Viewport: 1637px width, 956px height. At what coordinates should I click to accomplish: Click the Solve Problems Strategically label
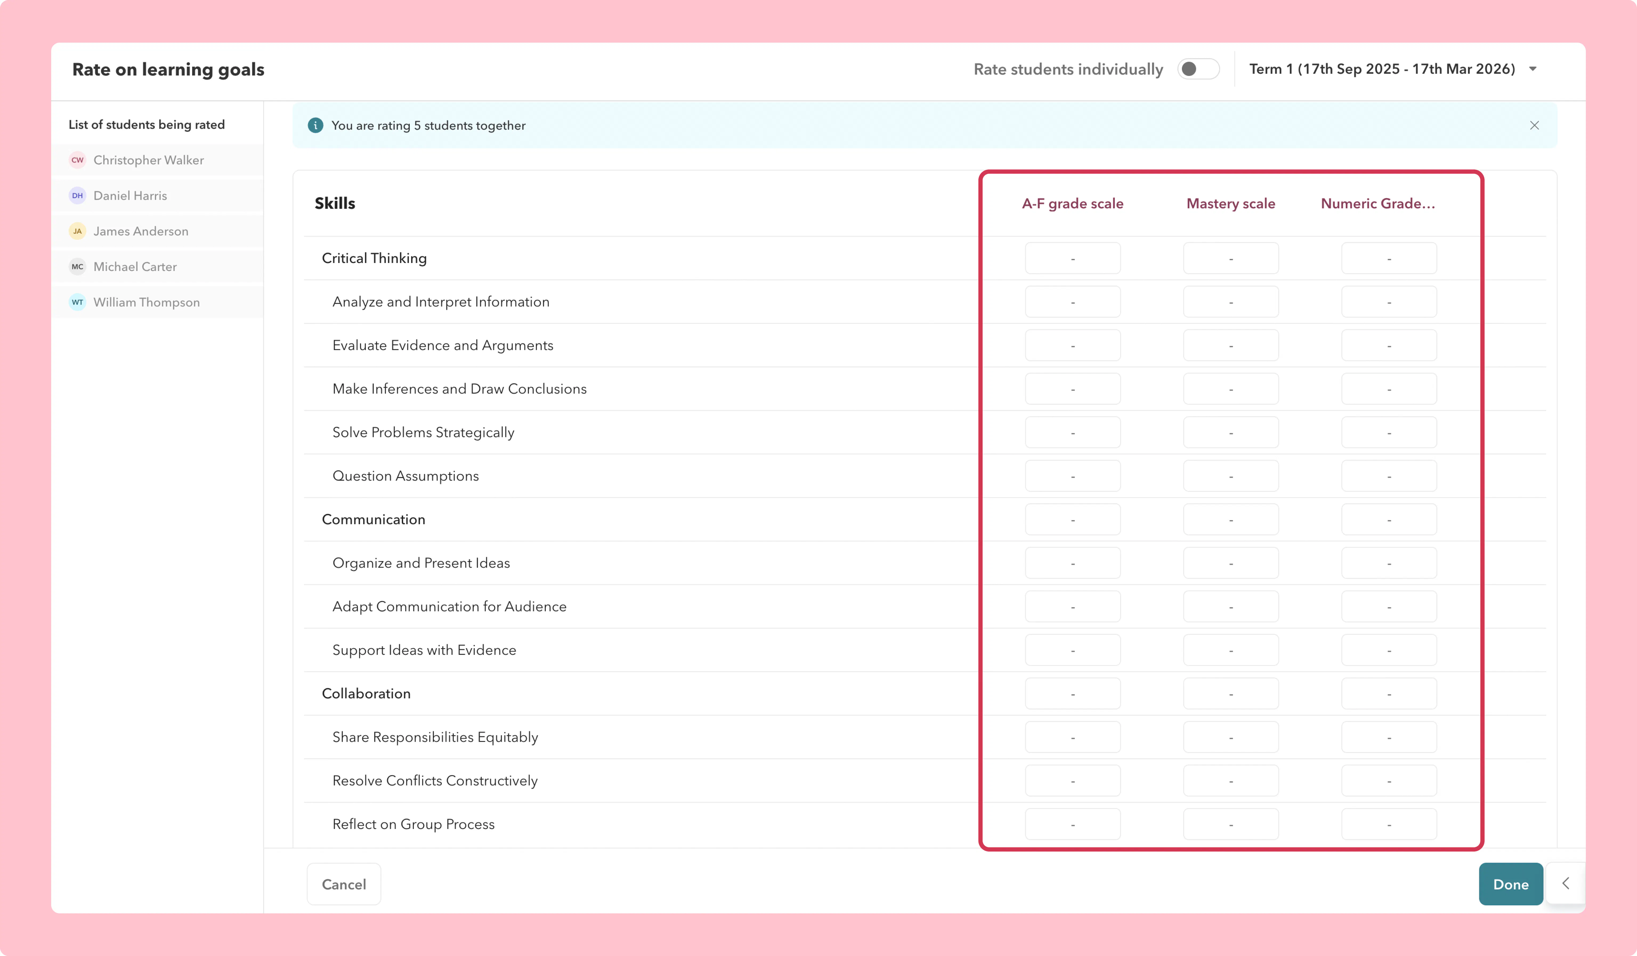point(424,432)
